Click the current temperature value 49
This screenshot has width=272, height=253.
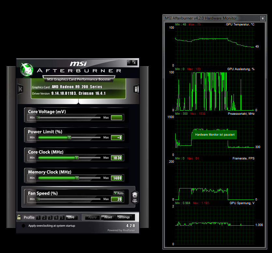257,47
